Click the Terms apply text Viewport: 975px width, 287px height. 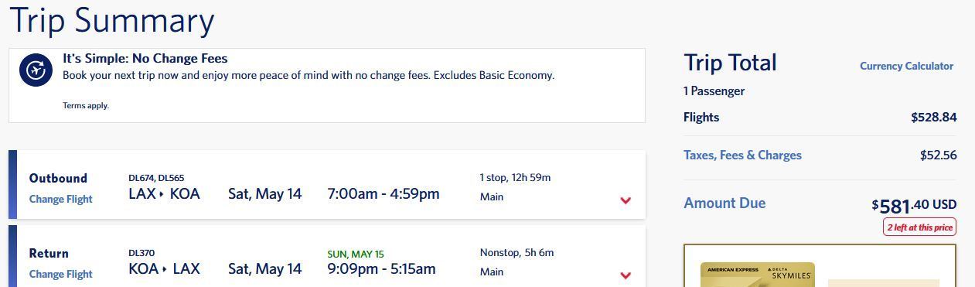pyautogui.click(x=86, y=105)
